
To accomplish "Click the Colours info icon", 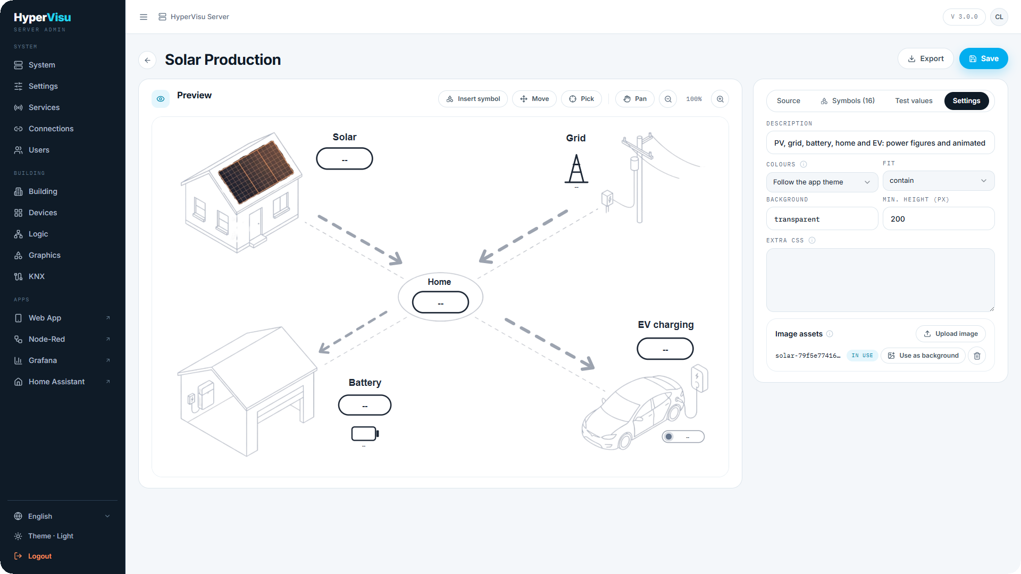I will pos(804,164).
